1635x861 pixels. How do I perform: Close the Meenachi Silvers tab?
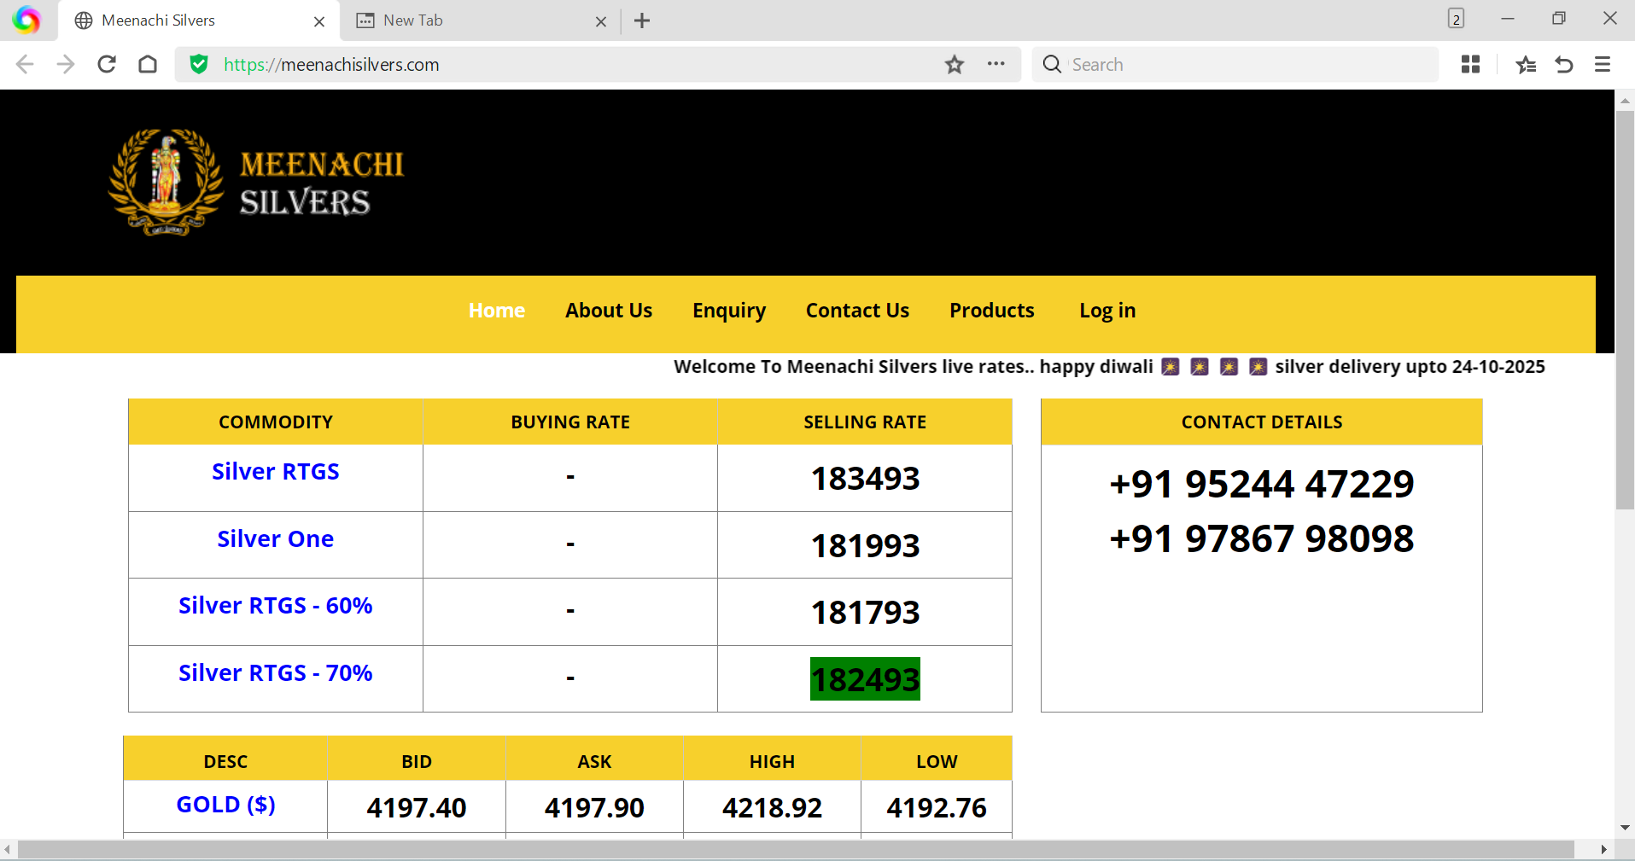point(319,21)
